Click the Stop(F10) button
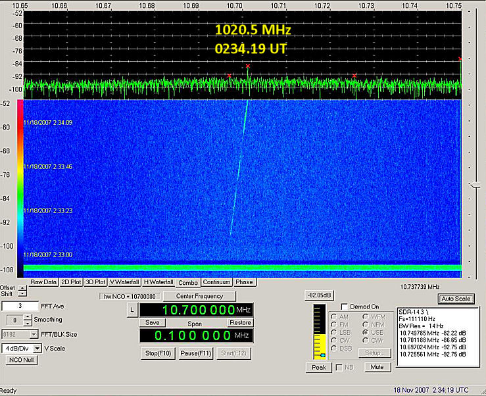 coord(158,353)
